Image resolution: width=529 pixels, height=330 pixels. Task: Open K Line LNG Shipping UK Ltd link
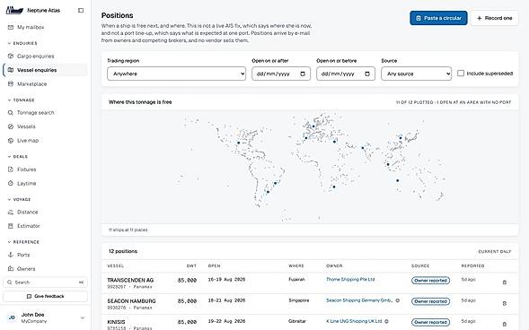[x=354, y=321]
